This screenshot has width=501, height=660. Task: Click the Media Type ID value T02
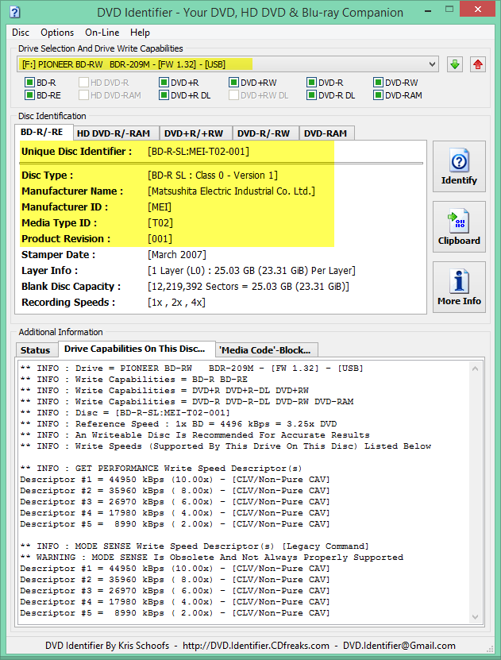coord(160,223)
